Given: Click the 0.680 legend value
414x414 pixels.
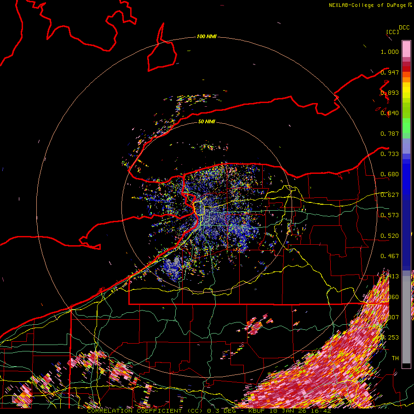Looking at the screenshot, I should [x=390, y=174].
